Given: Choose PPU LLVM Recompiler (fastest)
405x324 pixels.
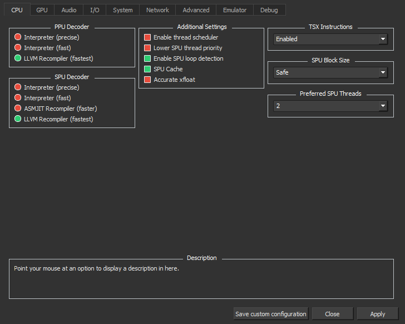Looking at the screenshot, I should click(54, 58).
